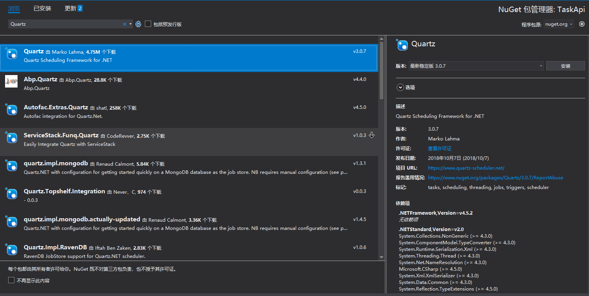Screen dimensions: 589x296
Task: Click the Quartz icon in details pane
Action: [402, 45]
